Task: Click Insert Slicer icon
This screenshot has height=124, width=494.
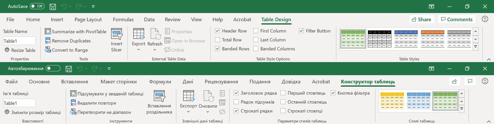Action: [117, 34]
